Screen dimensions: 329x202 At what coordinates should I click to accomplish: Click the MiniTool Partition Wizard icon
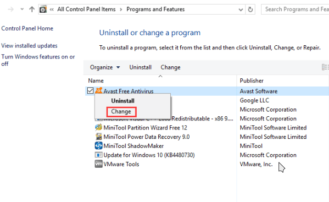(98, 127)
